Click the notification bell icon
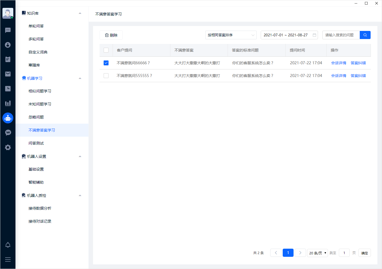Screen dimensions: 382x269 coord(8,245)
